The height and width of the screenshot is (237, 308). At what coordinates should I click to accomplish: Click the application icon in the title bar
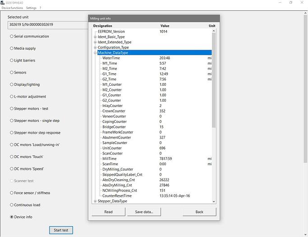(x=2, y=2)
